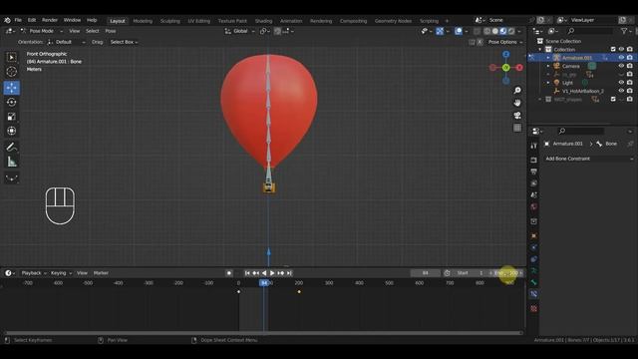Select the Rotate tool
638x359 pixels.
tap(11, 102)
